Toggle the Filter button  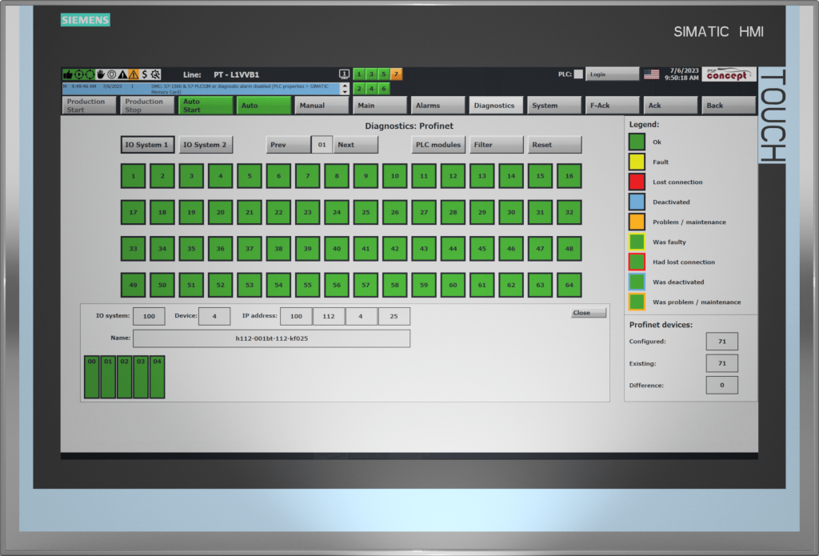(496, 145)
